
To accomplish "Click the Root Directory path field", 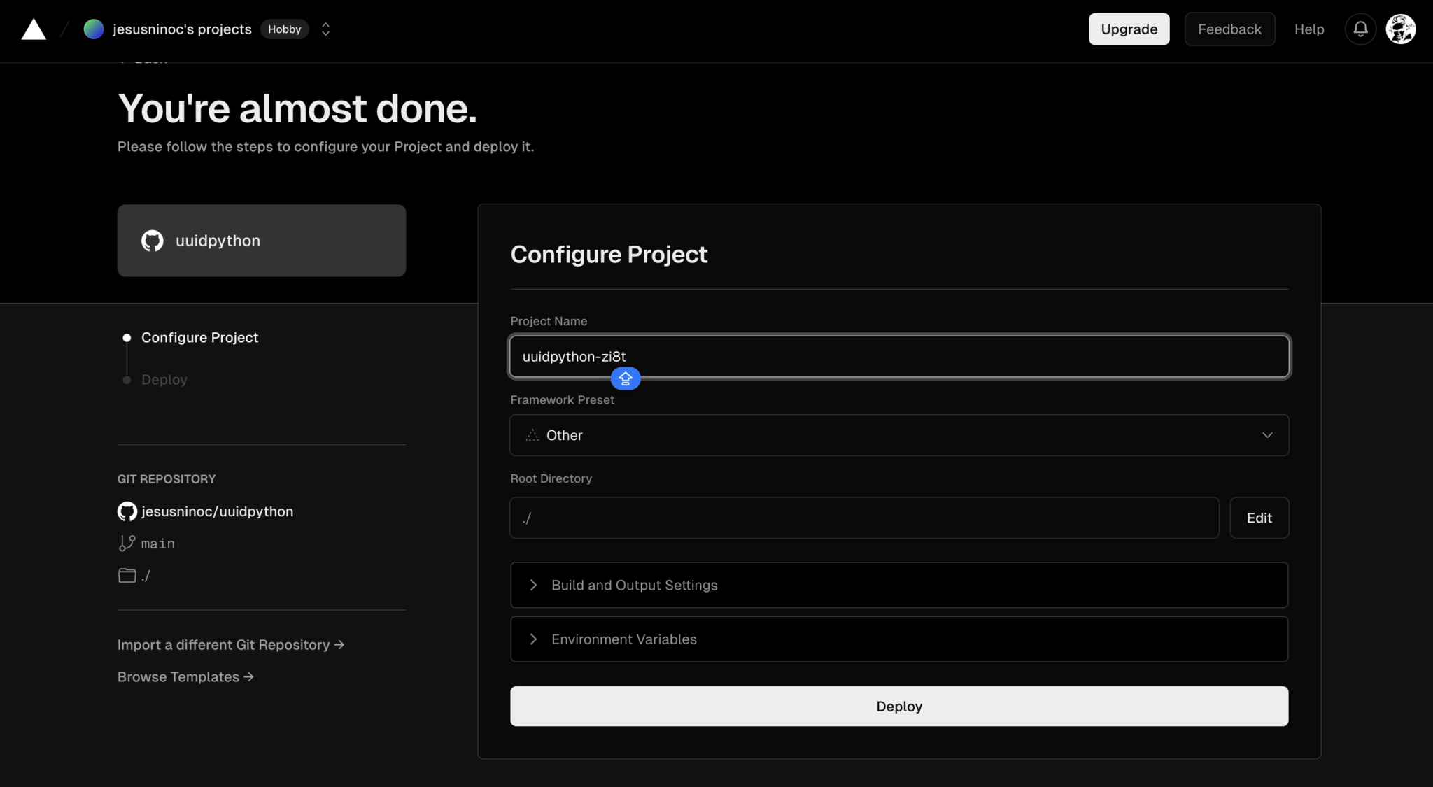I will [864, 518].
